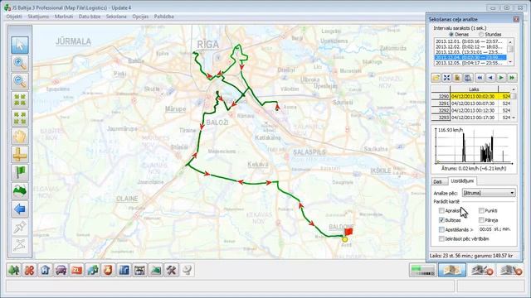Open the Datu bāze menu
The height and width of the screenshot is (298, 531).
click(90, 17)
